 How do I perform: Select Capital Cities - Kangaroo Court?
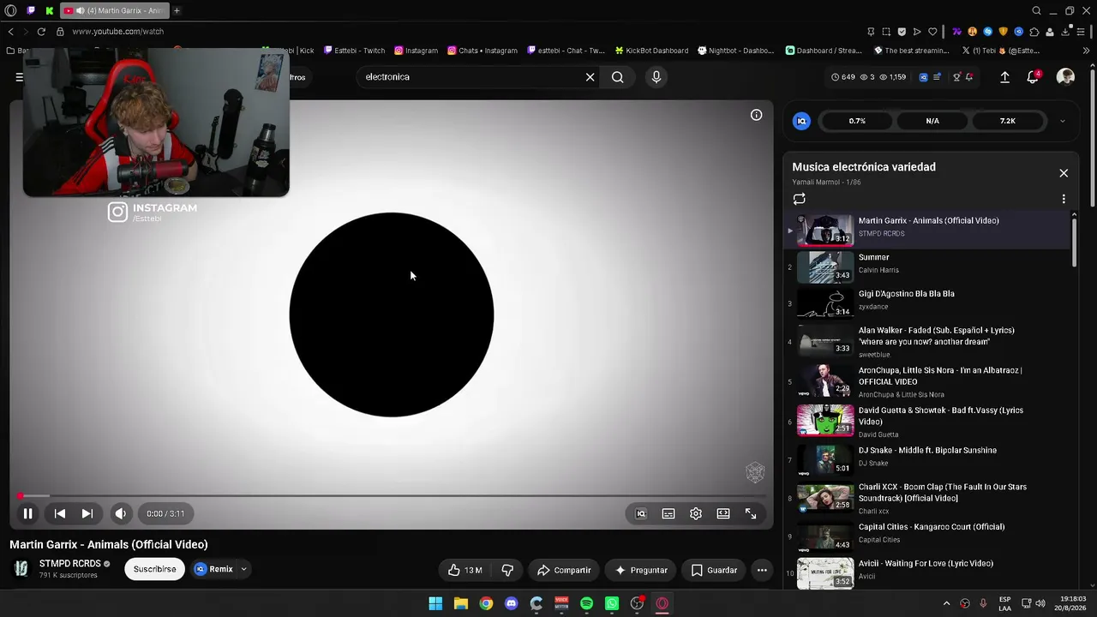tap(928, 536)
